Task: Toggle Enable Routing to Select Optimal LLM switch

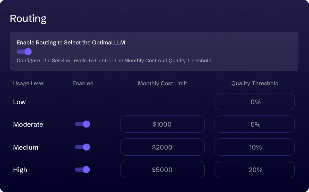Action: (x=24, y=52)
